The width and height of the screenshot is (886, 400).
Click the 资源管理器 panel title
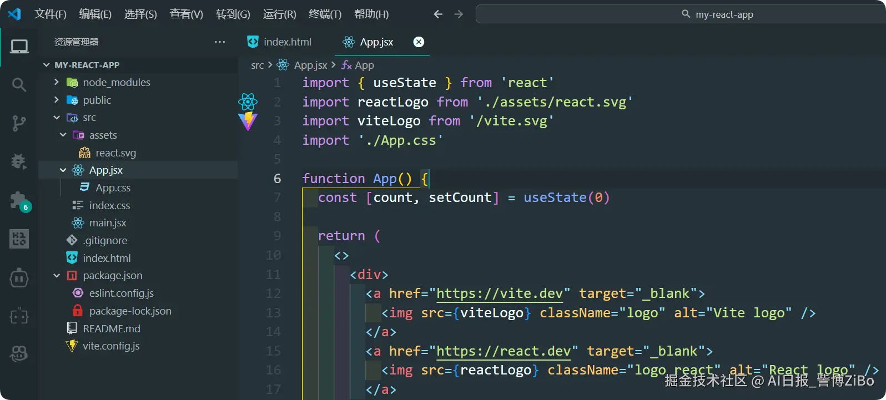pos(76,42)
